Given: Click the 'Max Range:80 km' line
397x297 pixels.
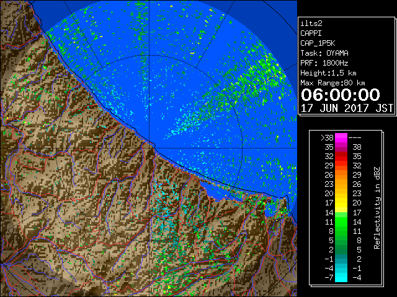Looking at the screenshot, I should click(x=332, y=83).
